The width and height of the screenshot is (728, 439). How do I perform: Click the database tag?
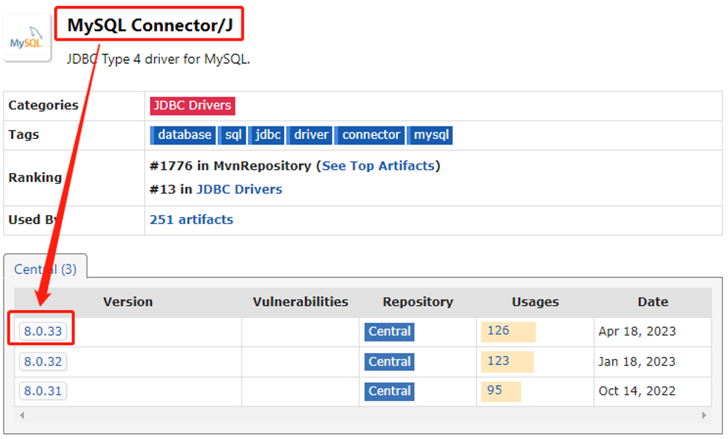[184, 135]
